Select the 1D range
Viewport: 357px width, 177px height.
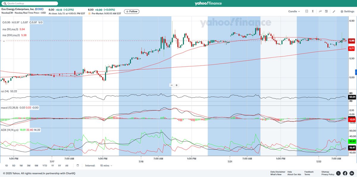7,165
